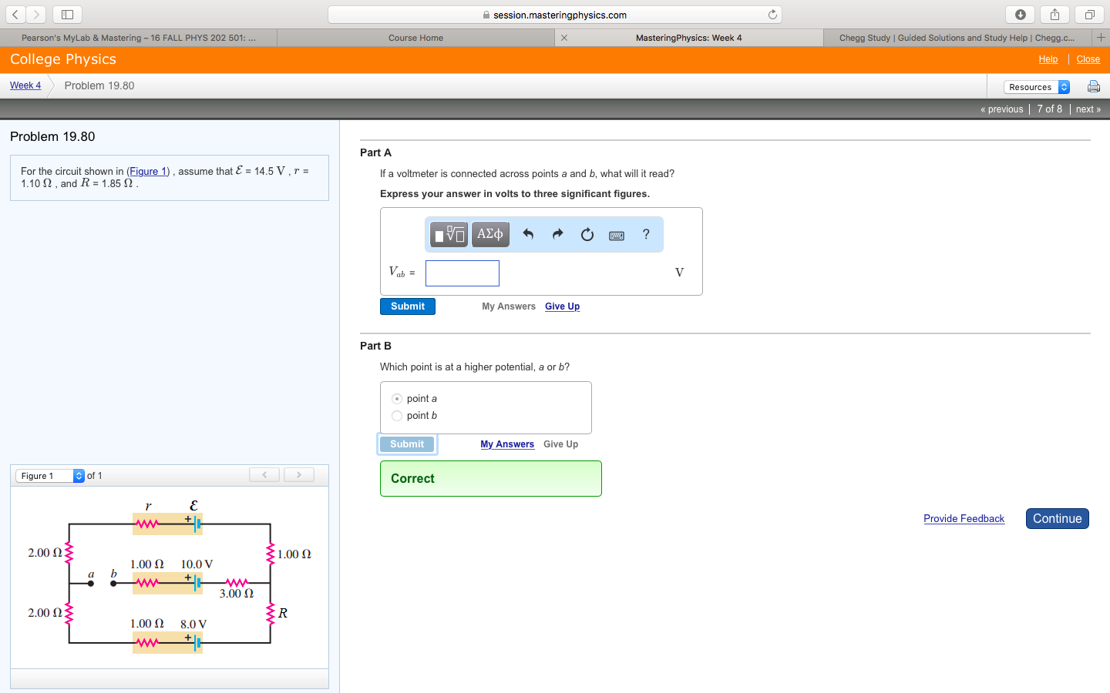View My Answers for Part B

507,444
